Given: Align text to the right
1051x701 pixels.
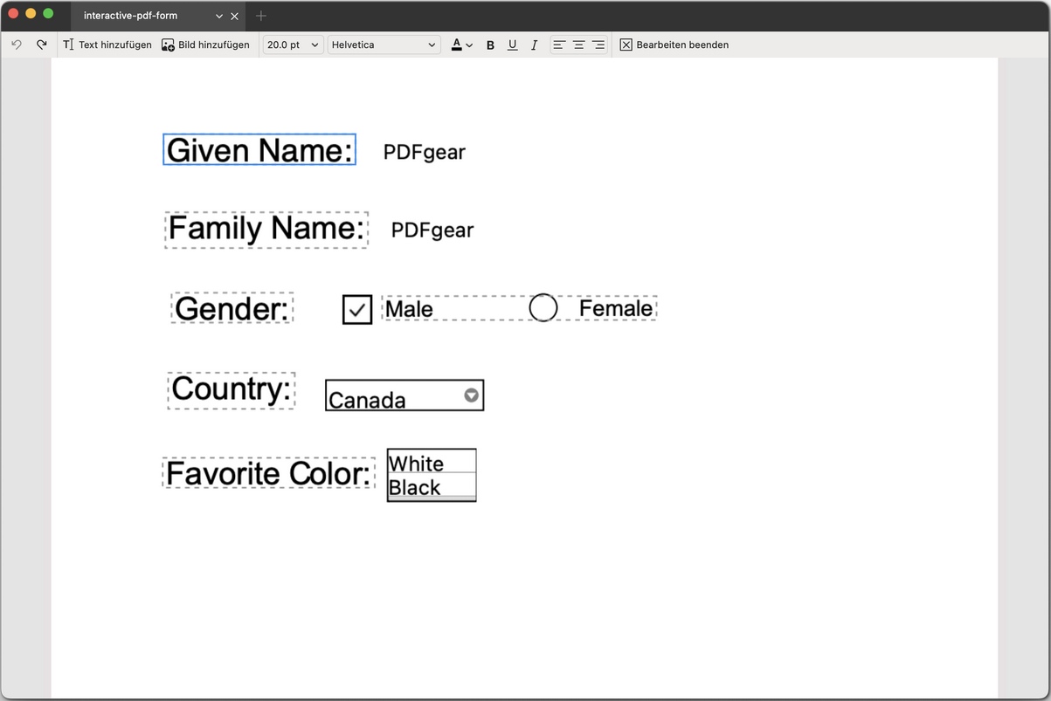Looking at the screenshot, I should point(598,45).
